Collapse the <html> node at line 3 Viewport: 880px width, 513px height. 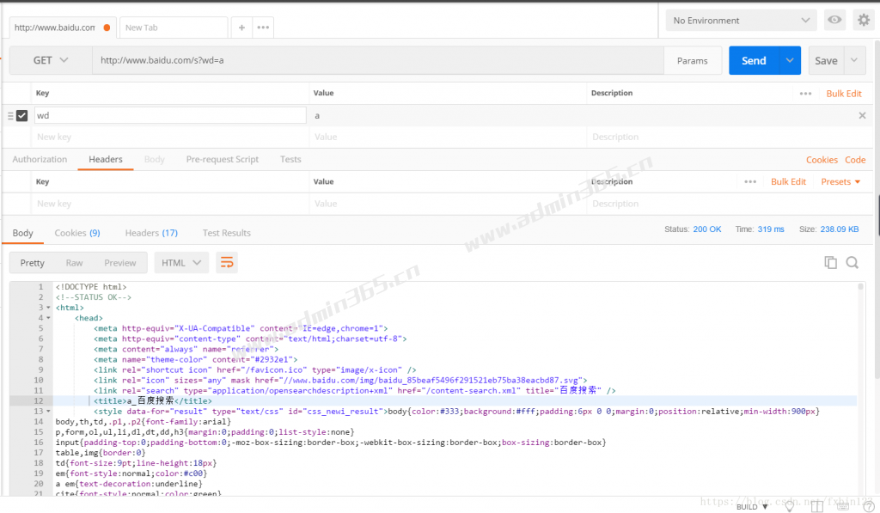48,308
